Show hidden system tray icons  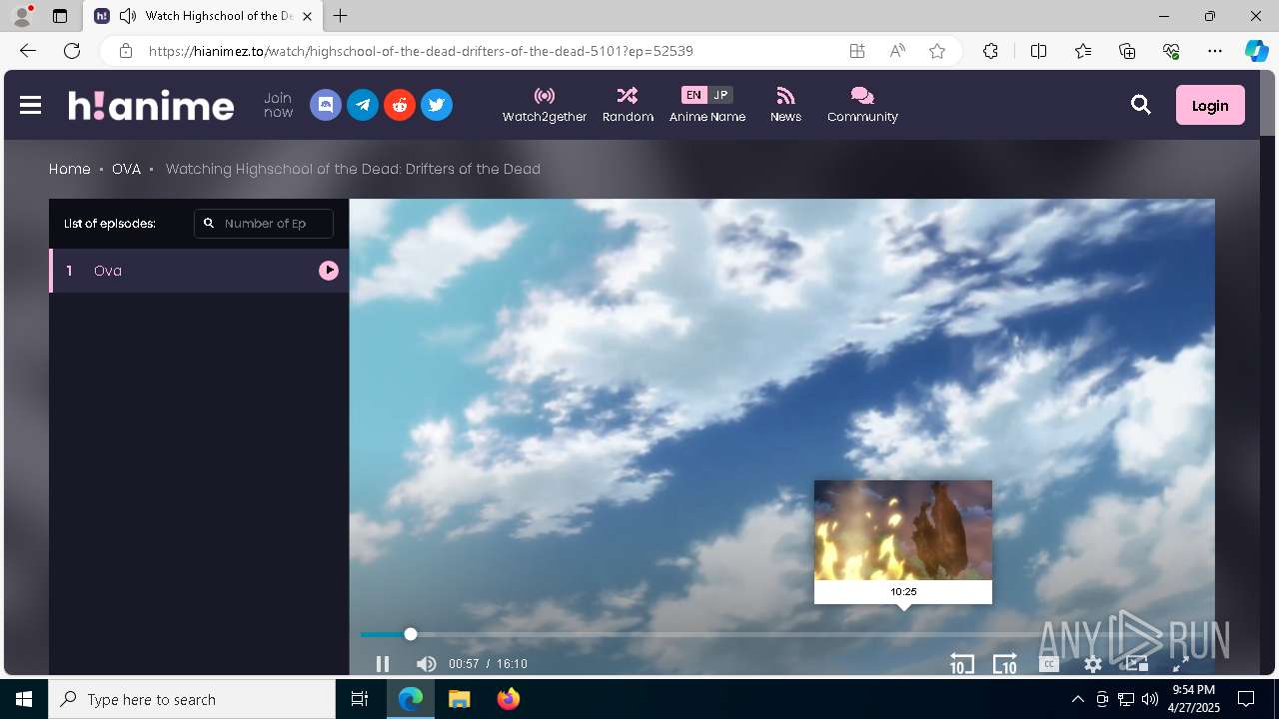1077,699
